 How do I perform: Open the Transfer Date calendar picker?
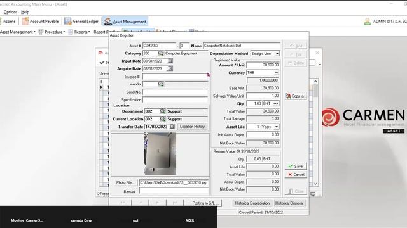(x=172, y=127)
